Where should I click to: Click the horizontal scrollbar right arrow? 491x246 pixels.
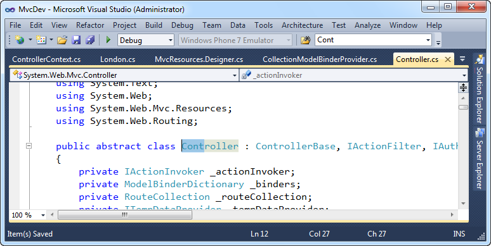tap(452, 215)
